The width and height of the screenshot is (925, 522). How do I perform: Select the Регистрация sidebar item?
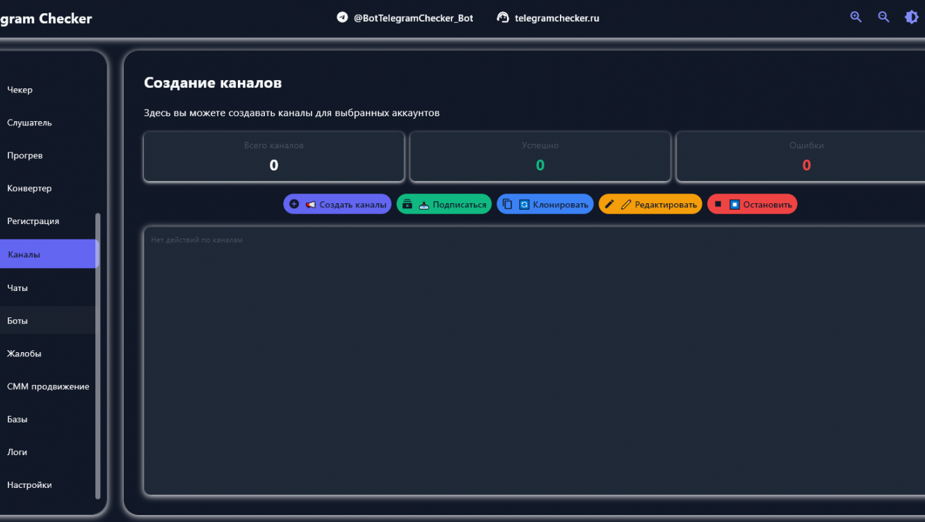click(33, 221)
